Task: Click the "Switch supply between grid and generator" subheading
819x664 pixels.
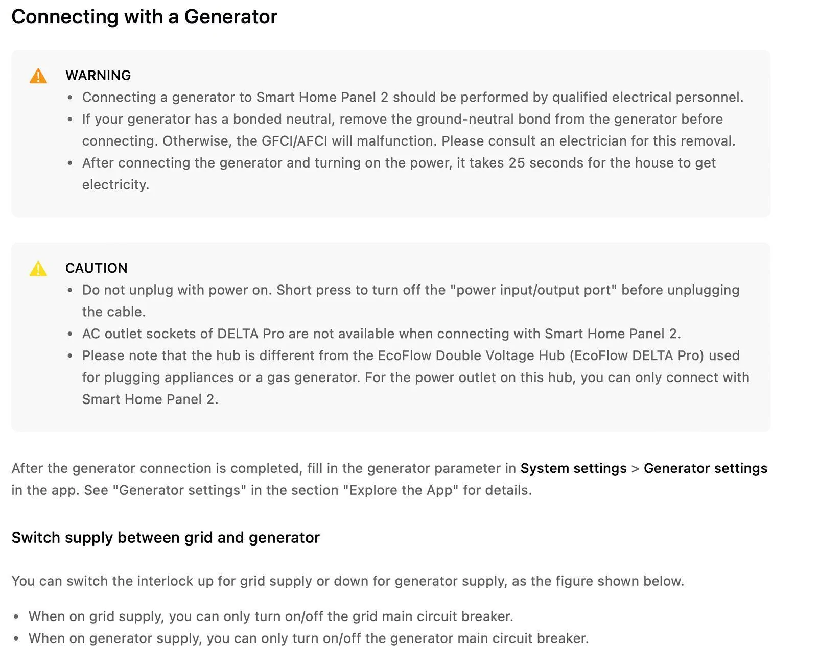Action: click(x=166, y=538)
